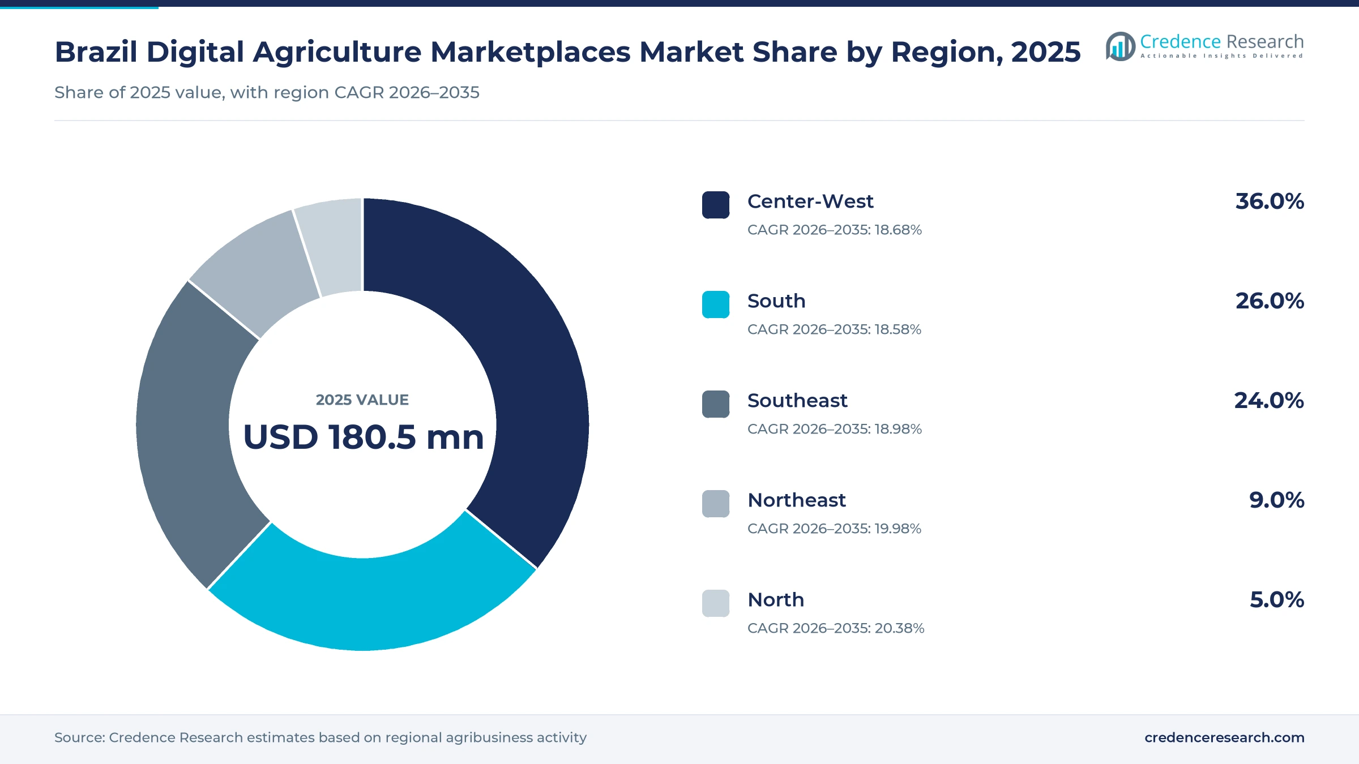Click the Source: Credence Research footer note

tap(320, 737)
